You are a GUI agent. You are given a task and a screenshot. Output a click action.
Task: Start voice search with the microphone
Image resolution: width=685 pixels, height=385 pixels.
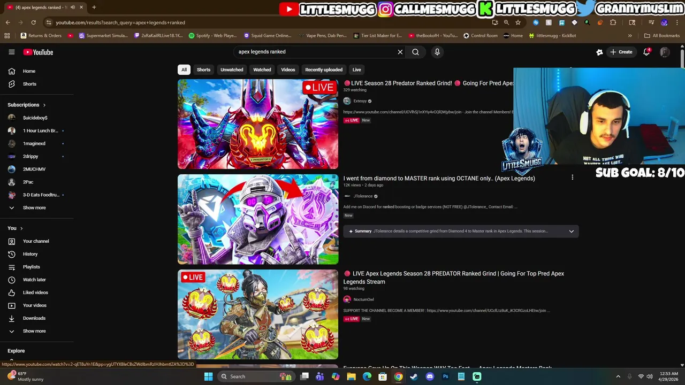tap(437, 52)
